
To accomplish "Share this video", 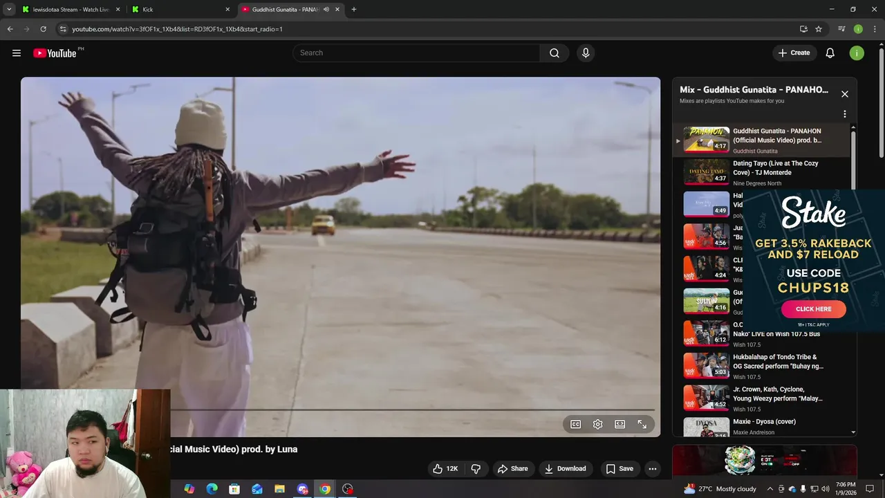I will tap(512, 468).
